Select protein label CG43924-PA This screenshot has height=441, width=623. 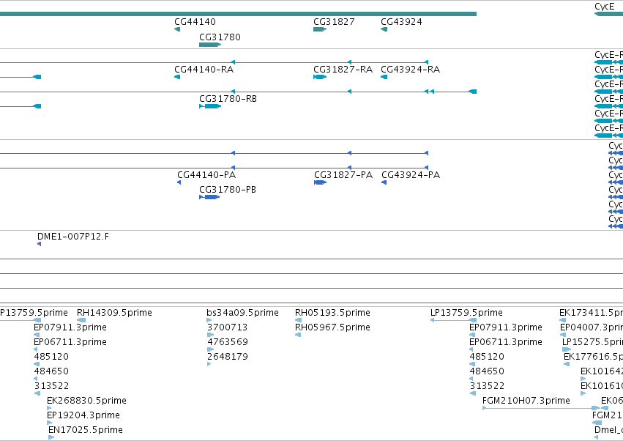[411, 175]
